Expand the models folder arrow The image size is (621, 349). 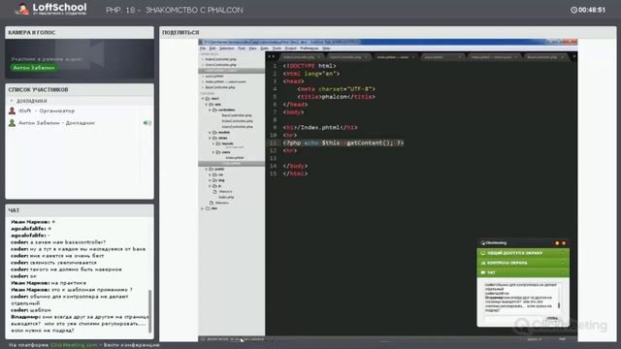tap(210, 132)
